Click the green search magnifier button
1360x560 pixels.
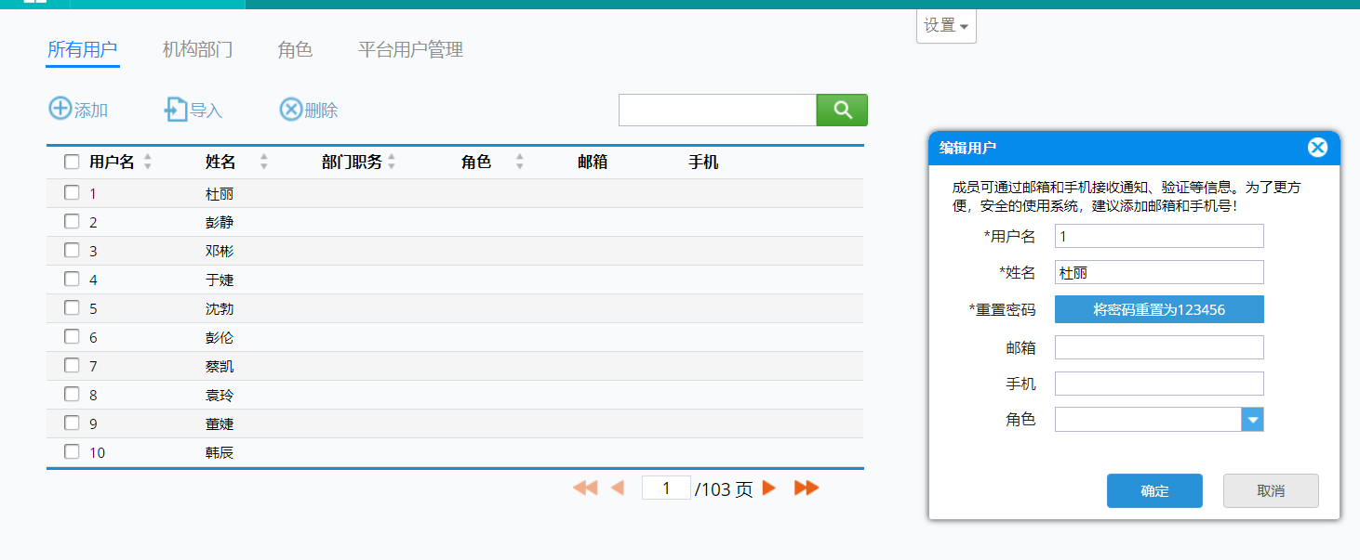[842, 110]
